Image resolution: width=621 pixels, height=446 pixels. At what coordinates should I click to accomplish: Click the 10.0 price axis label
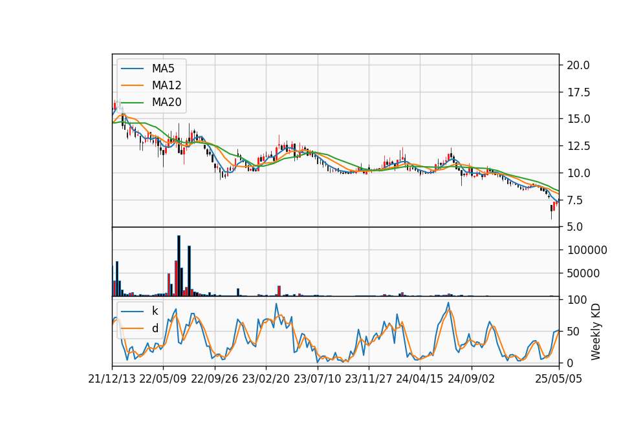click(x=578, y=173)
